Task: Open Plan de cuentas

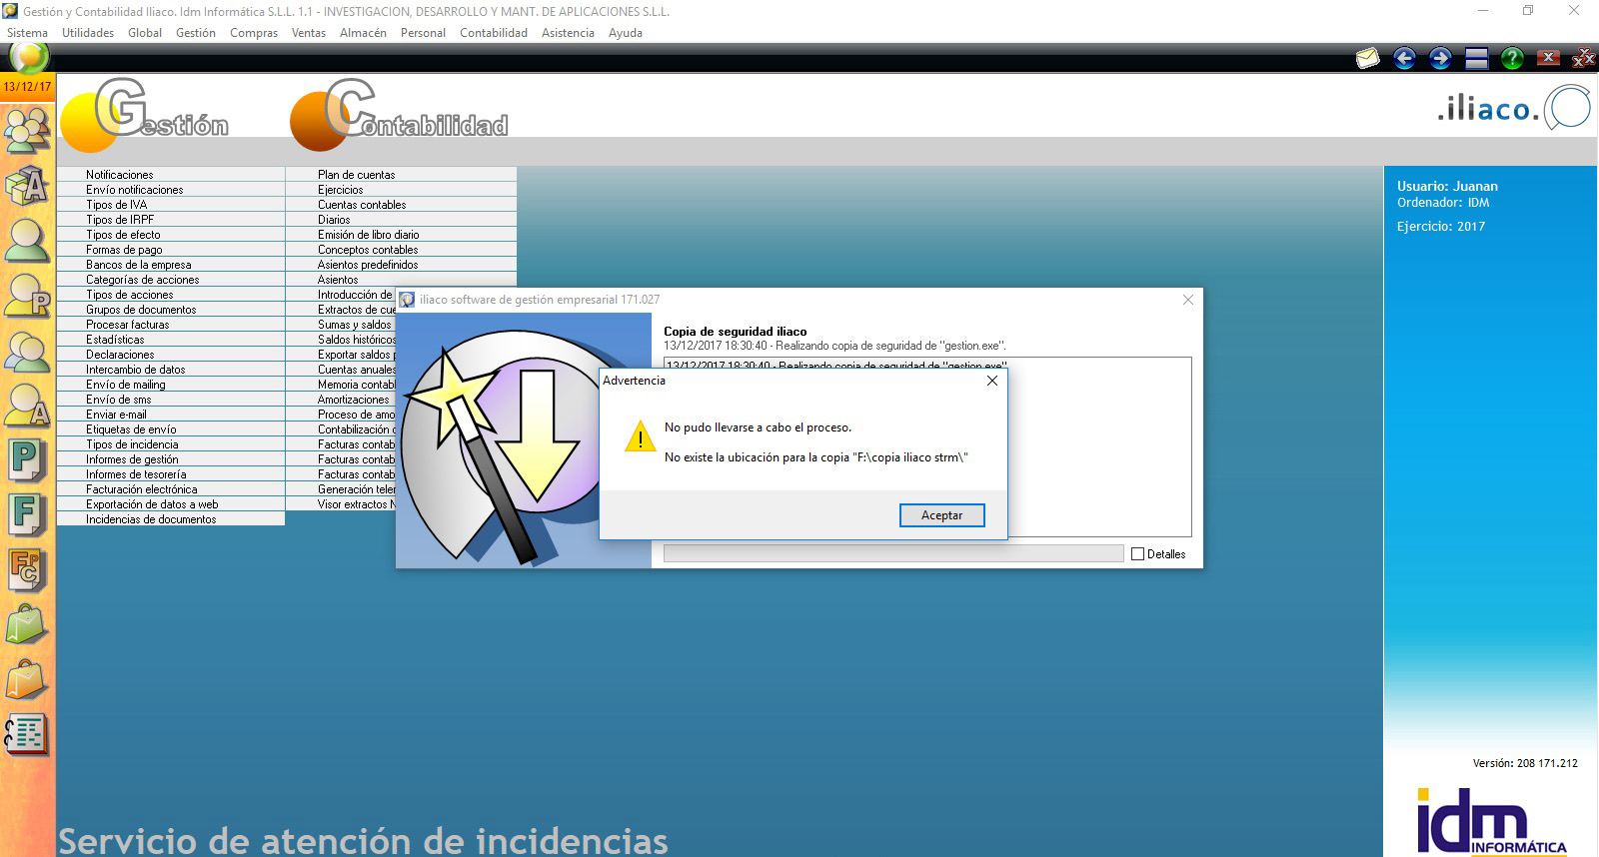Action: 402,175
